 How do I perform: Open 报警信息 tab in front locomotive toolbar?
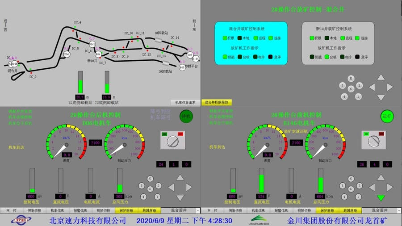pos(281,210)
